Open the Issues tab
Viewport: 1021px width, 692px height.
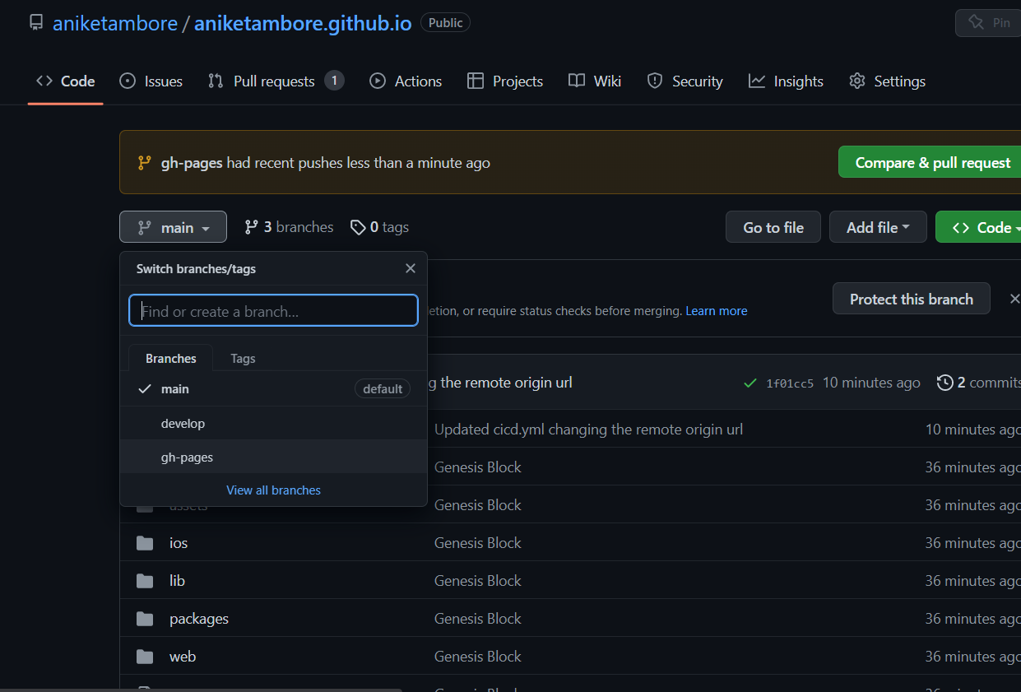click(151, 81)
